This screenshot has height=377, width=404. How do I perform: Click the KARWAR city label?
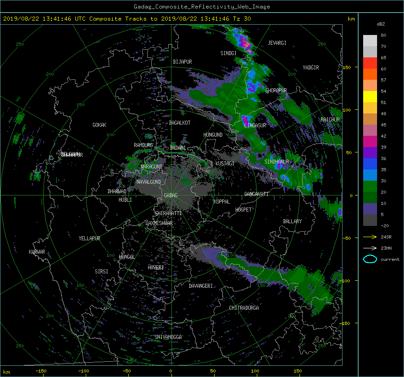point(37,252)
